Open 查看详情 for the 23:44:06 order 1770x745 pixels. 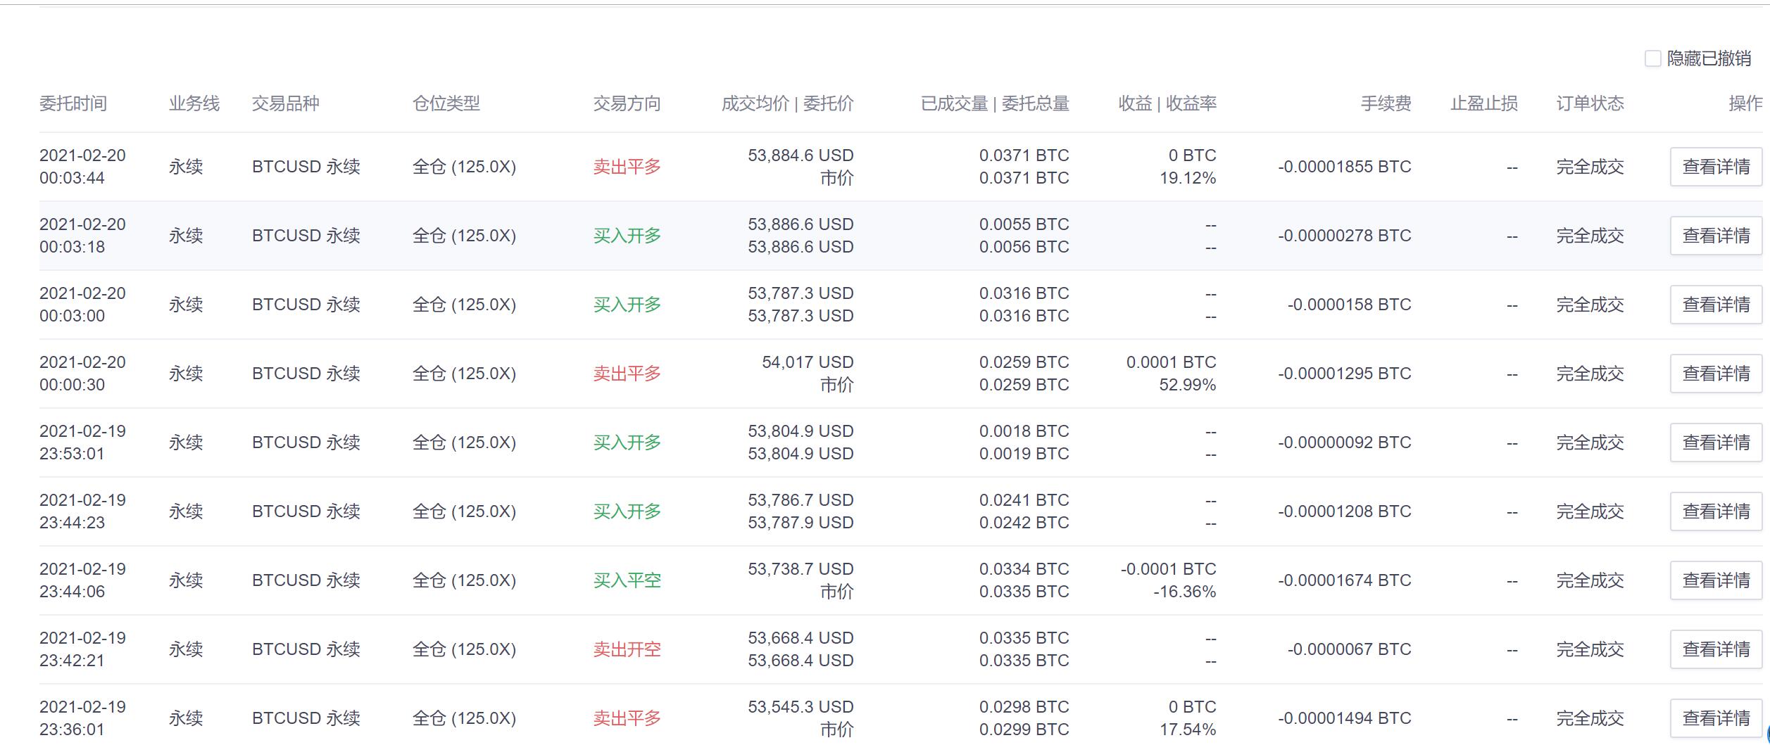click(1716, 580)
